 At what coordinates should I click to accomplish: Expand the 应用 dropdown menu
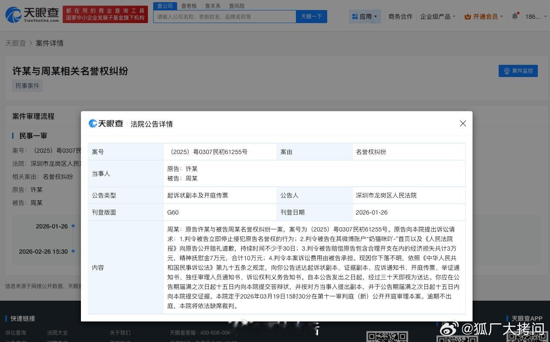click(365, 17)
